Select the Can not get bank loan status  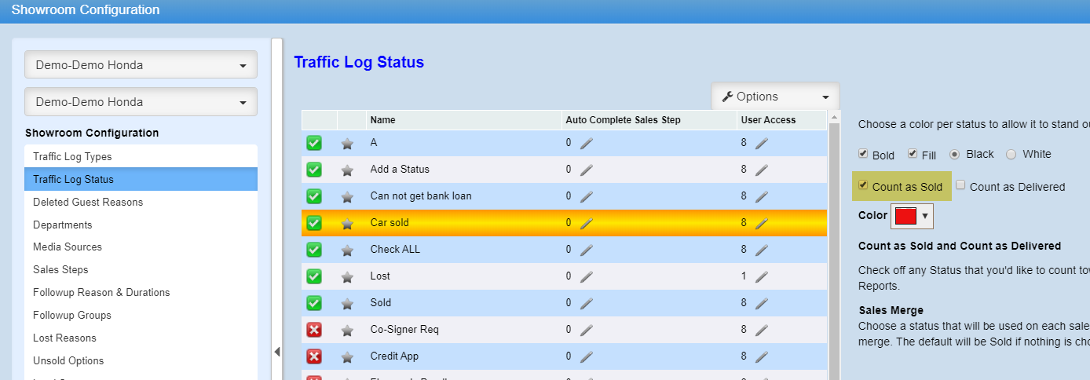pyautogui.click(x=421, y=196)
